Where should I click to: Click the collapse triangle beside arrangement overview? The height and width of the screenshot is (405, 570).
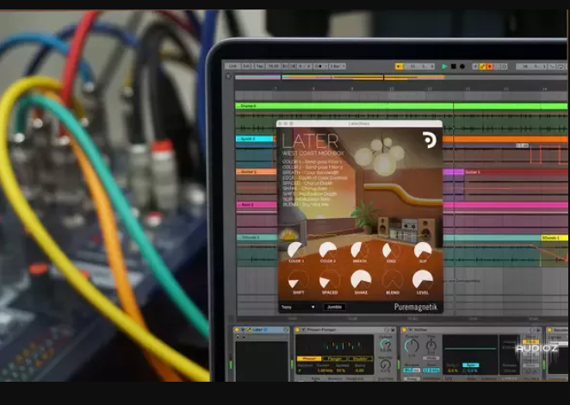[x=229, y=77]
